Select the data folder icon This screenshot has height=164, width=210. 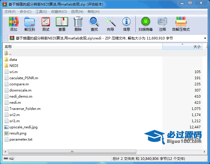(x=6, y=59)
